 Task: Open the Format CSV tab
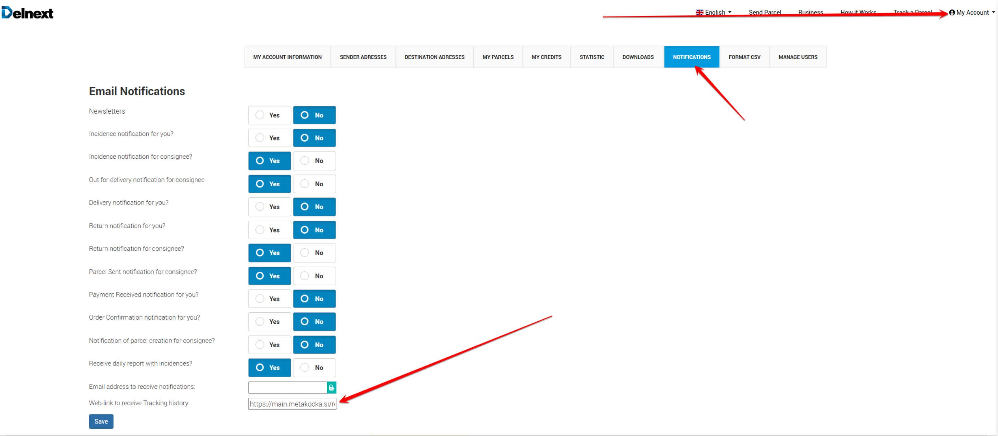[x=744, y=57]
